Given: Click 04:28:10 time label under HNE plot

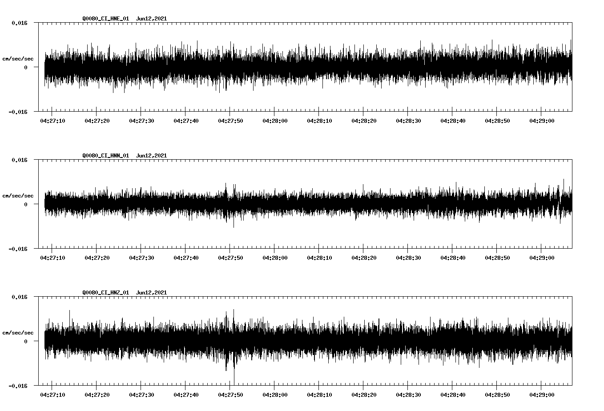Looking at the screenshot, I should pyautogui.click(x=319, y=121).
